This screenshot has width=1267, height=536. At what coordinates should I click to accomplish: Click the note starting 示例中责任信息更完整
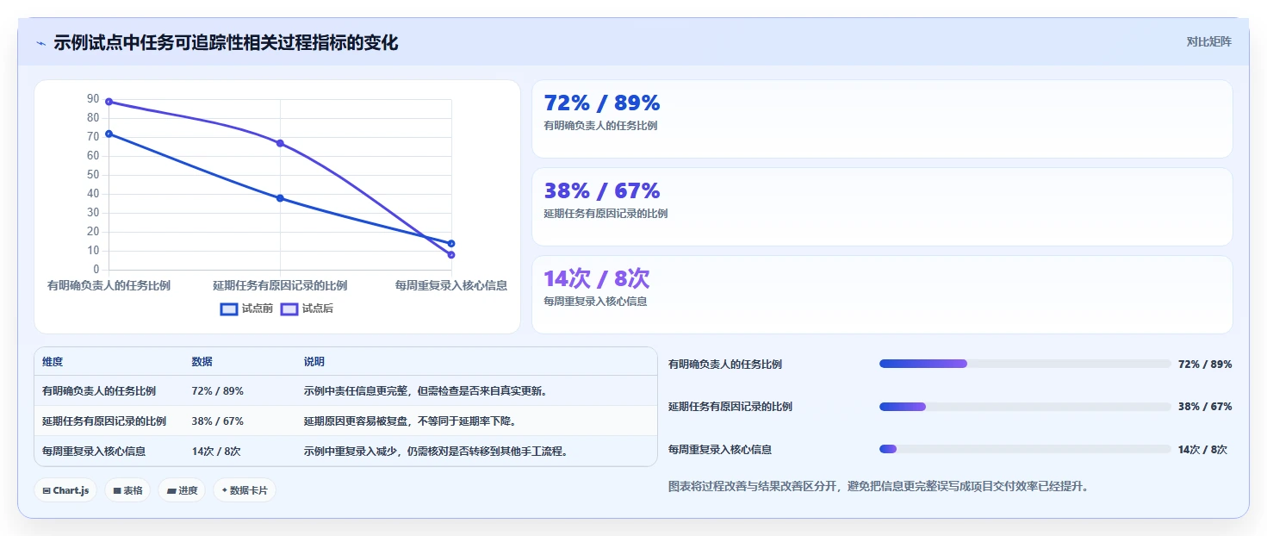426,391
